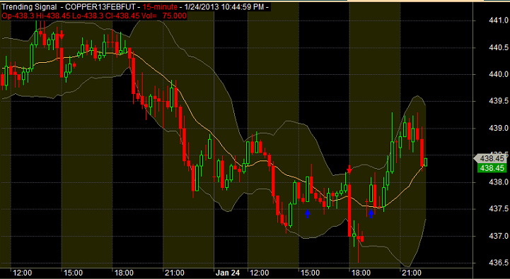Select the final small green candle on the chart

point(425,162)
